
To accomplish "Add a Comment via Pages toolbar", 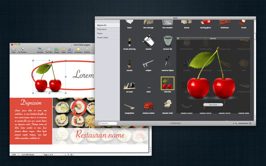I will pos(78,50).
